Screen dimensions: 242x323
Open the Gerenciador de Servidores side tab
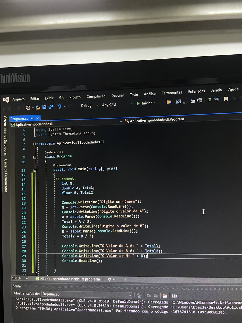click(x=5, y=136)
